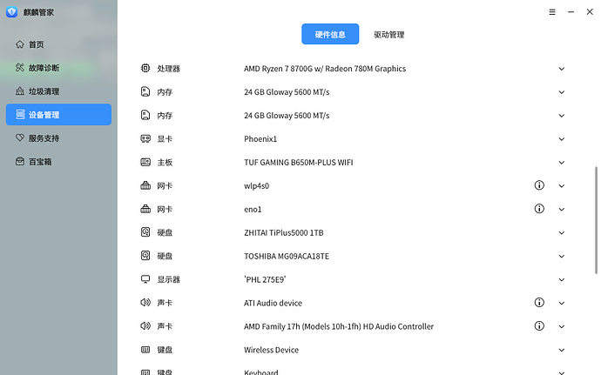Open 服务支持 service support
This screenshot has height=375, width=601.
[x=58, y=137]
